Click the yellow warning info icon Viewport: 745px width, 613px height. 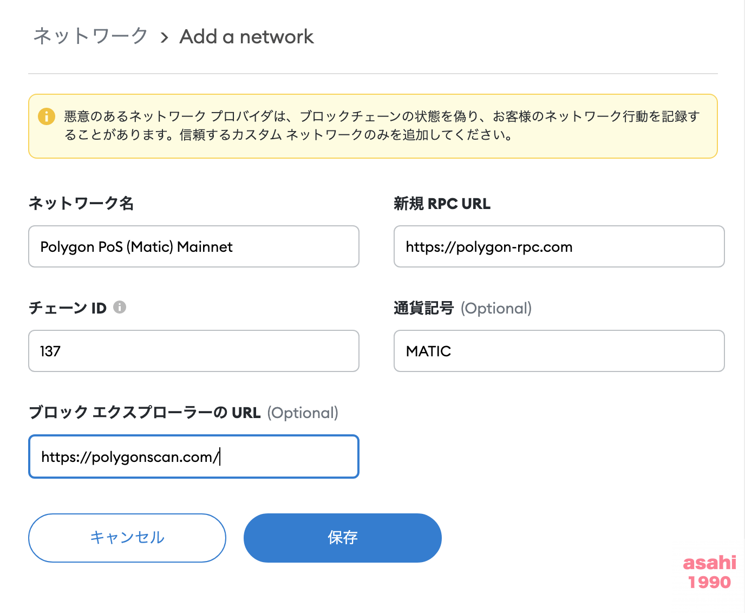tap(47, 116)
